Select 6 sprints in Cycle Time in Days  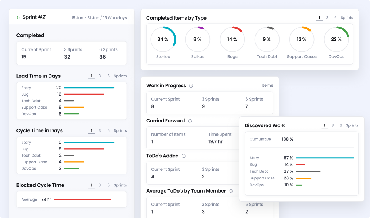pos(108,131)
